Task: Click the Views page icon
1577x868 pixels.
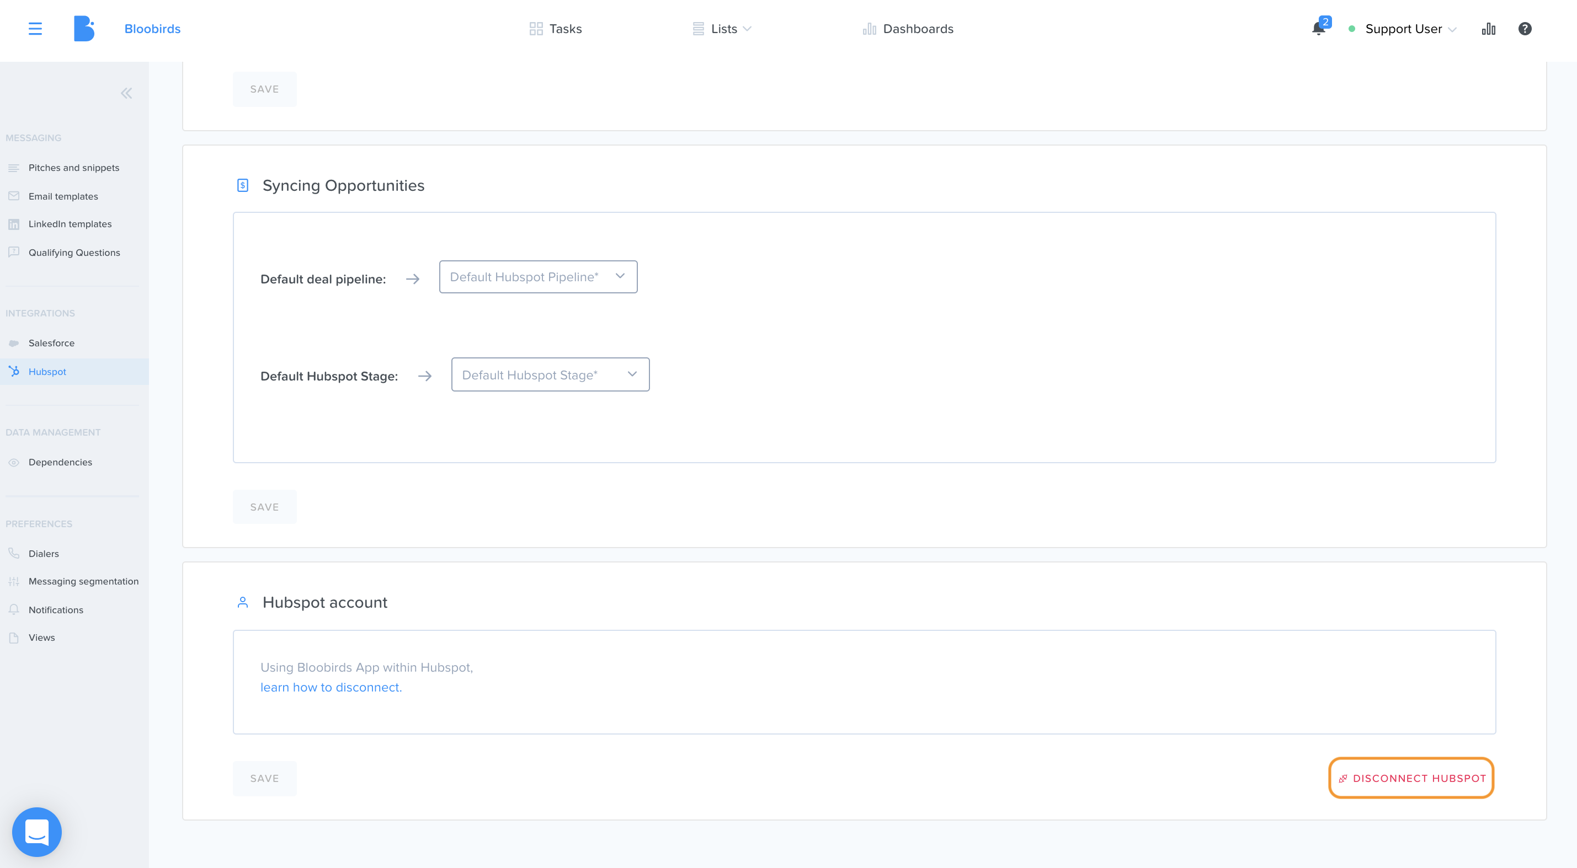Action: click(x=13, y=637)
